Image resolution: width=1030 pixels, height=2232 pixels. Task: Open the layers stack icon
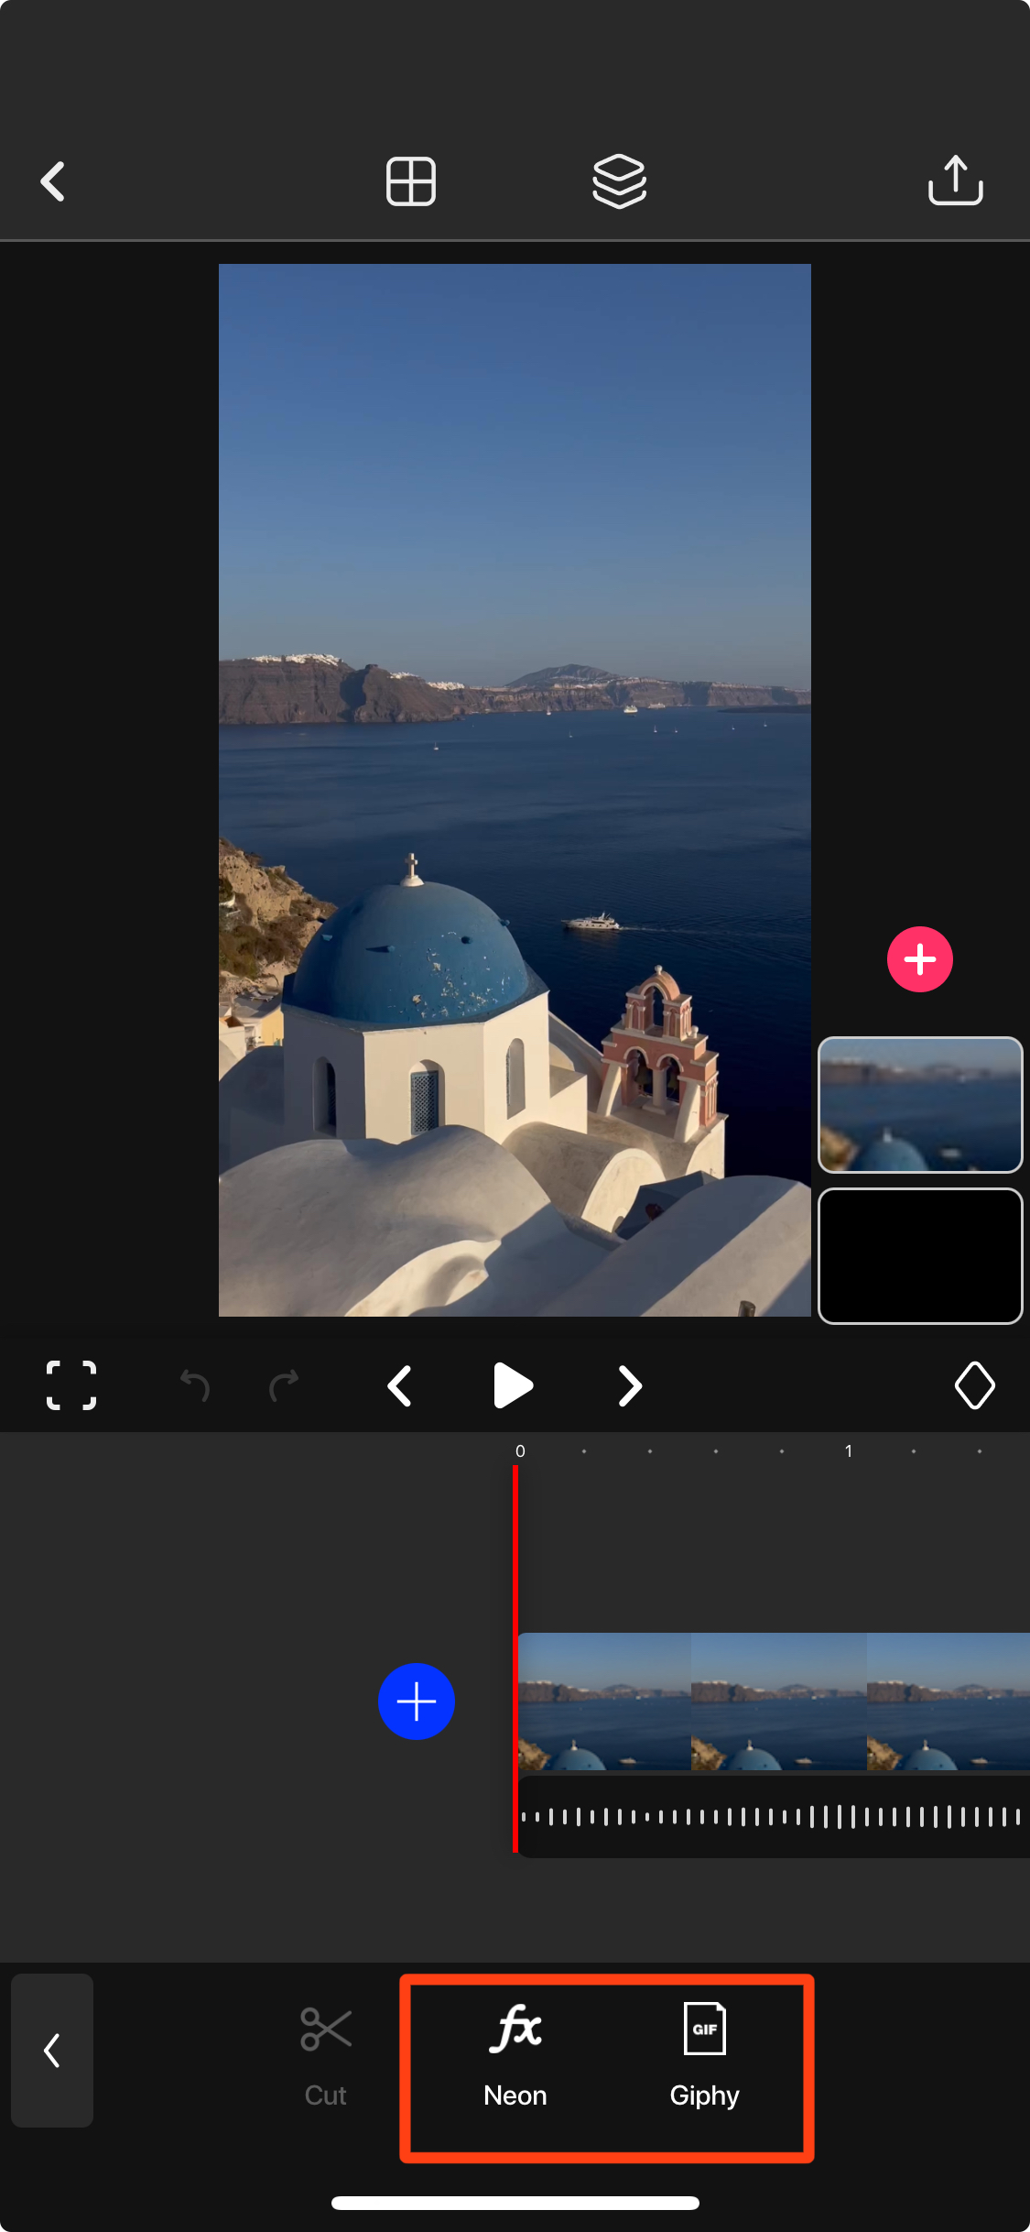tap(619, 181)
